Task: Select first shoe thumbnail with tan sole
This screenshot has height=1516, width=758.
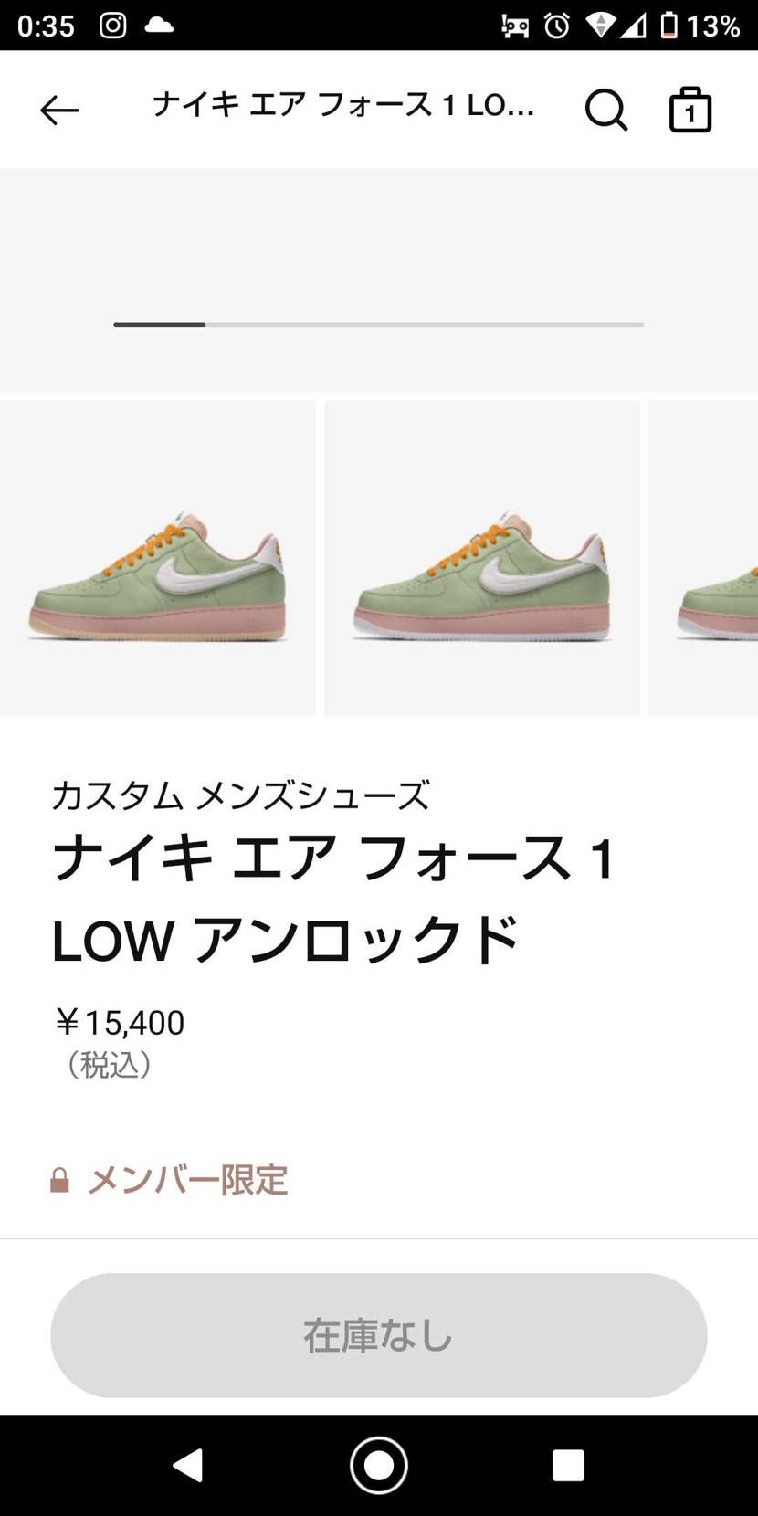Action: point(157,559)
